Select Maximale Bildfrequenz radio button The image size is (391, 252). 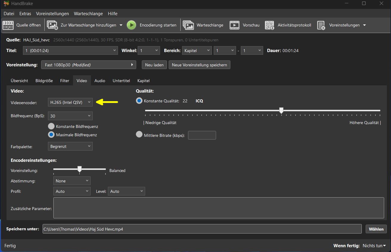[51, 135]
